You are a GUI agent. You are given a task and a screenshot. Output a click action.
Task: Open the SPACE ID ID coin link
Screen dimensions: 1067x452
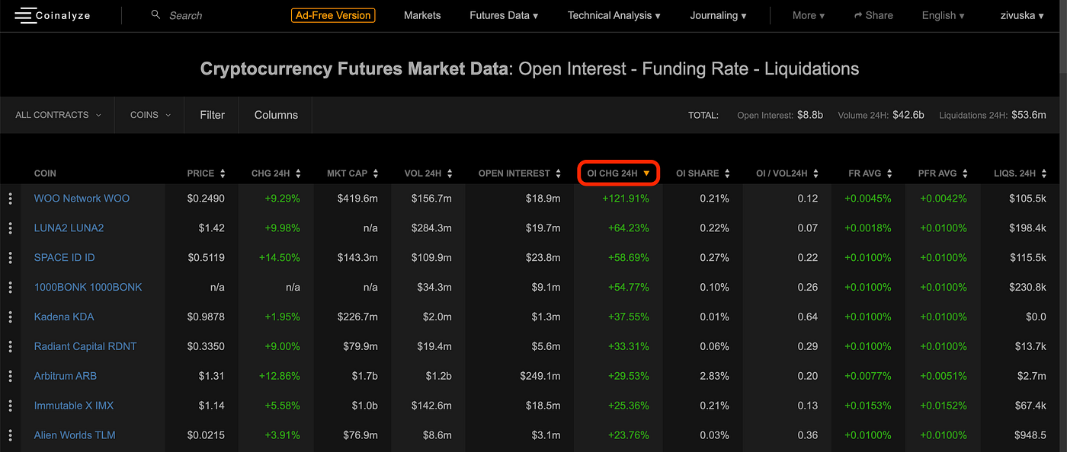(x=64, y=258)
